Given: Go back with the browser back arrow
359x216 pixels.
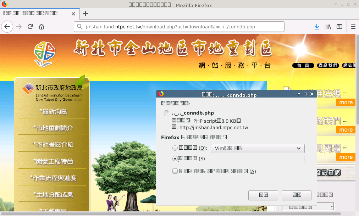Looking at the screenshot, I should pyautogui.click(x=7, y=27).
